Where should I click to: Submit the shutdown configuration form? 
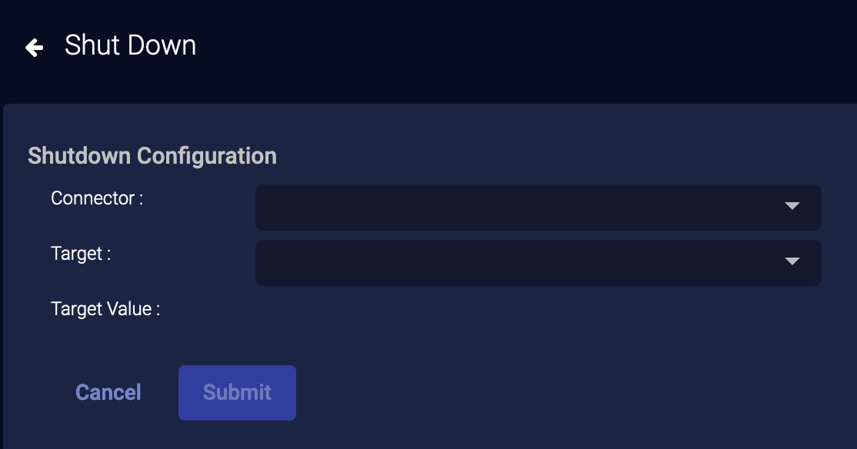[237, 393]
